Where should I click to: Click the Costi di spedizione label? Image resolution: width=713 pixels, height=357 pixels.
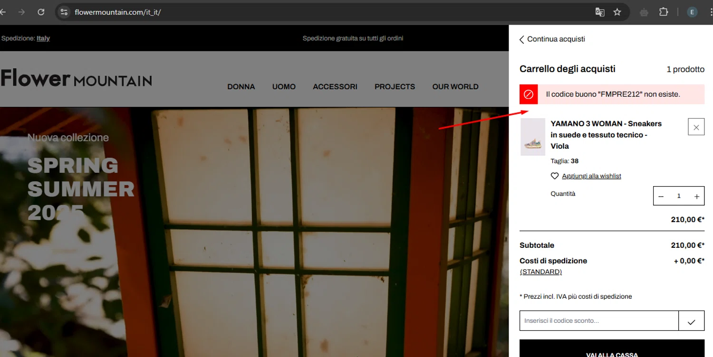coord(553,261)
